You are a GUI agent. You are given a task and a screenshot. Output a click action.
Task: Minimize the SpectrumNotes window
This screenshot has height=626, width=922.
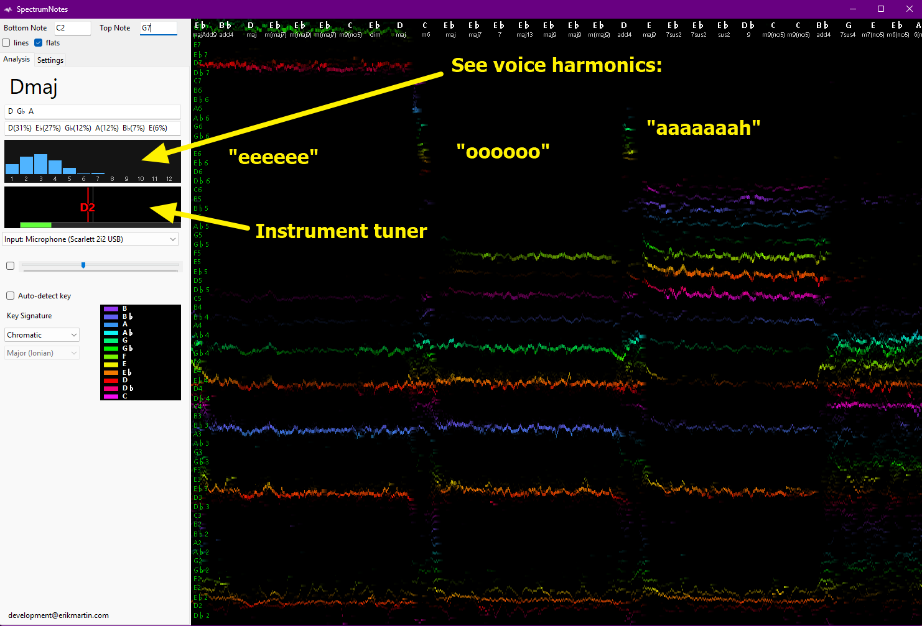point(852,9)
